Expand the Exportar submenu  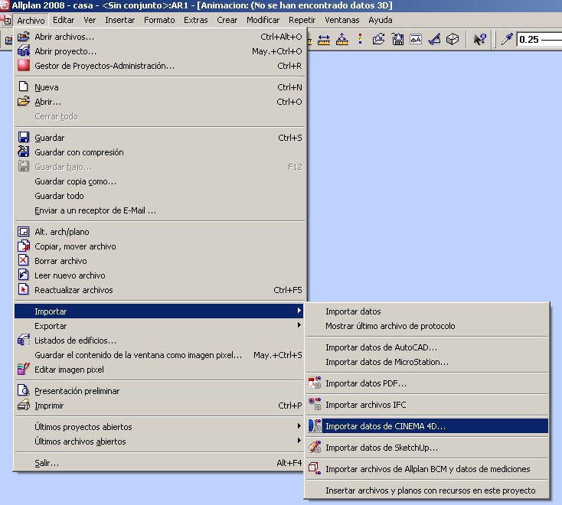[x=51, y=326]
